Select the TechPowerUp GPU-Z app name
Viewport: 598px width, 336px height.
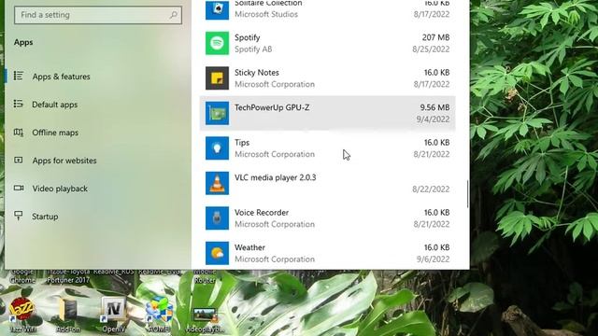click(x=272, y=107)
